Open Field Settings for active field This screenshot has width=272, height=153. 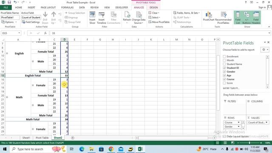click(x=31, y=22)
